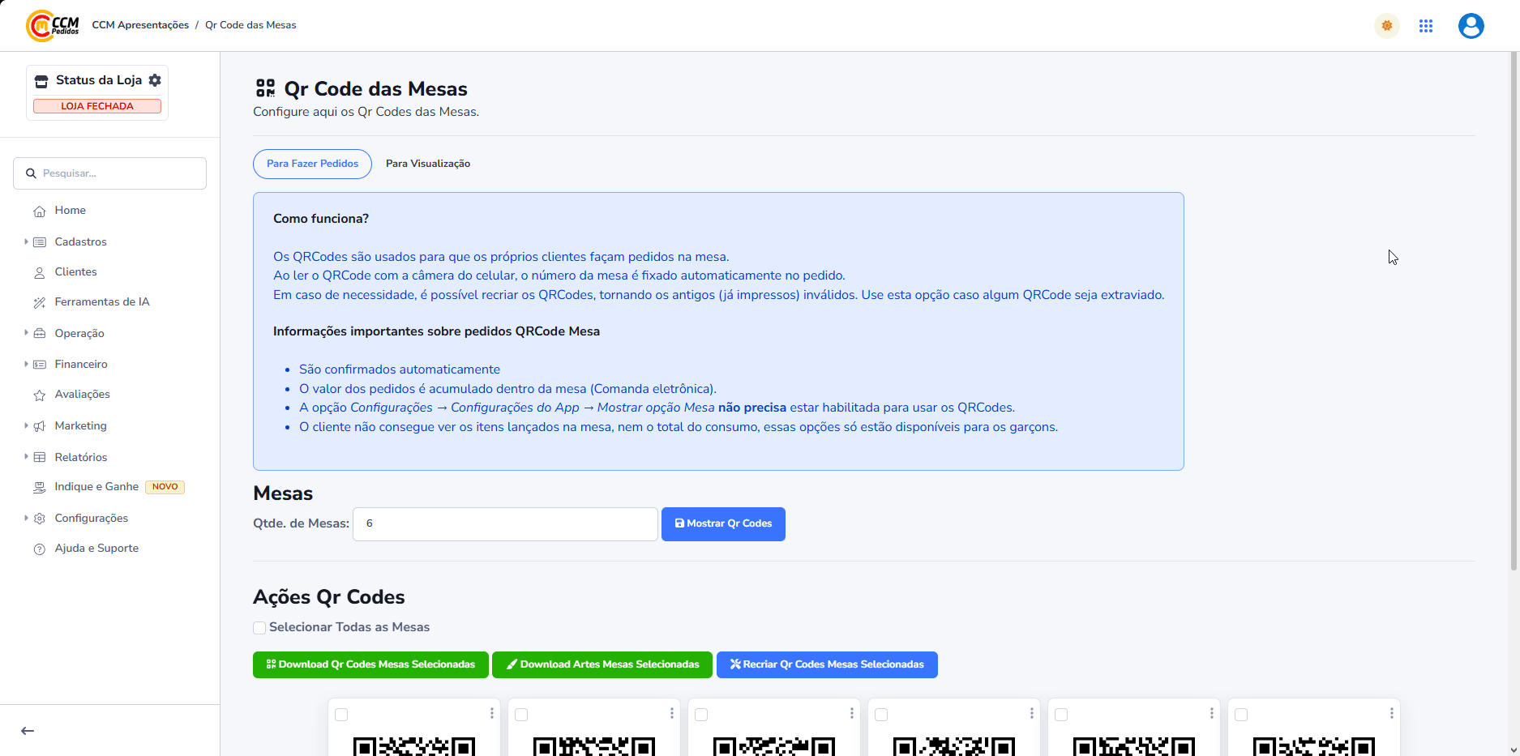The width and height of the screenshot is (1520, 756).
Task: Click the Status da Loja gear icon
Action: click(155, 80)
